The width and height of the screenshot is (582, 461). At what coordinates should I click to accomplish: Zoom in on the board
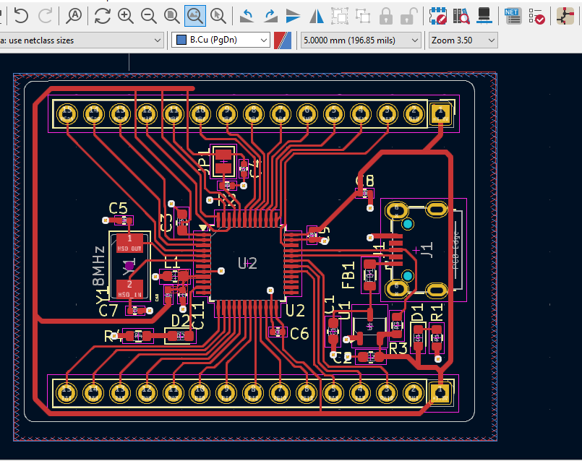[125, 14]
